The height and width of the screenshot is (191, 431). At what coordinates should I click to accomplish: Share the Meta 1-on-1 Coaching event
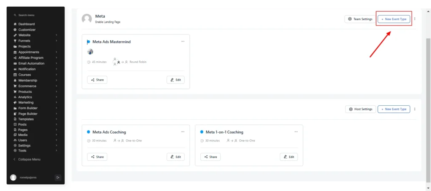point(210,157)
